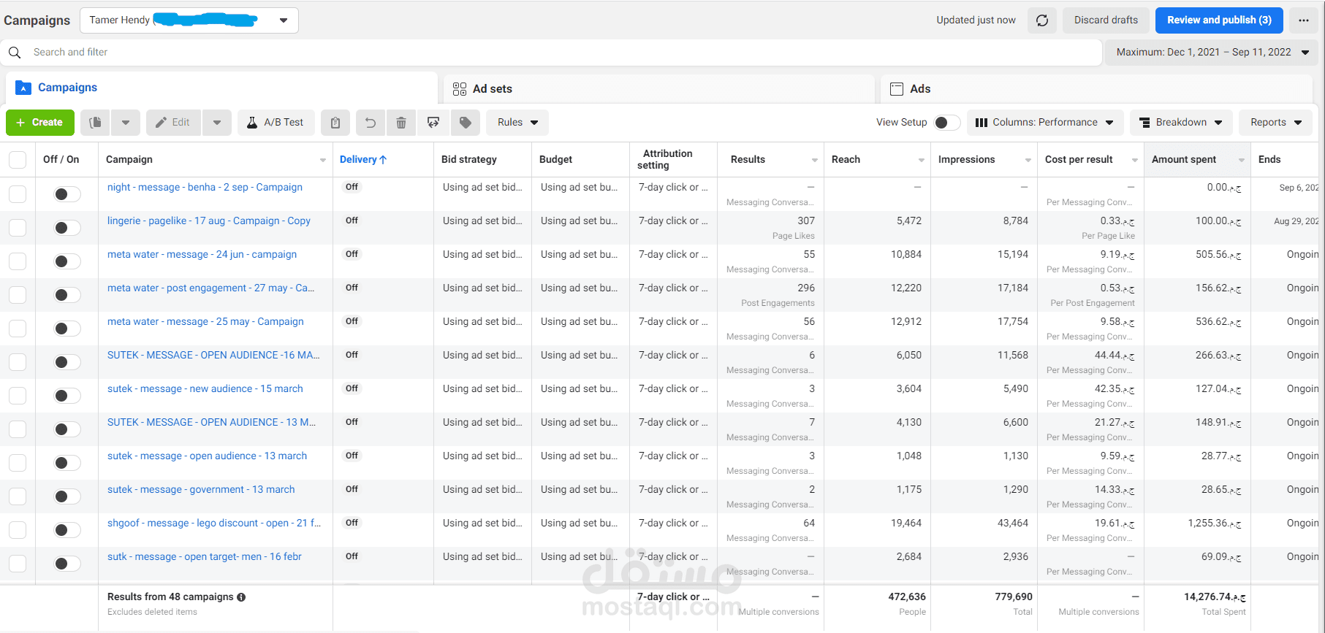The height and width of the screenshot is (633, 1325).
Task: Click the duplicate campaign icon
Action: 96,123
